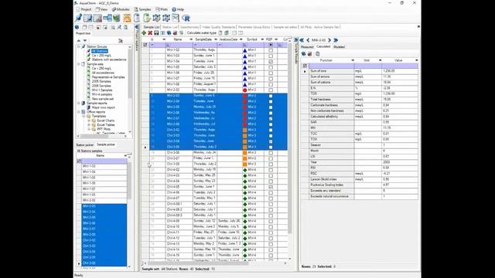Go to first sample with double left arrow
The height and width of the screenshot is (278, 495).
(x=302, y=40)
